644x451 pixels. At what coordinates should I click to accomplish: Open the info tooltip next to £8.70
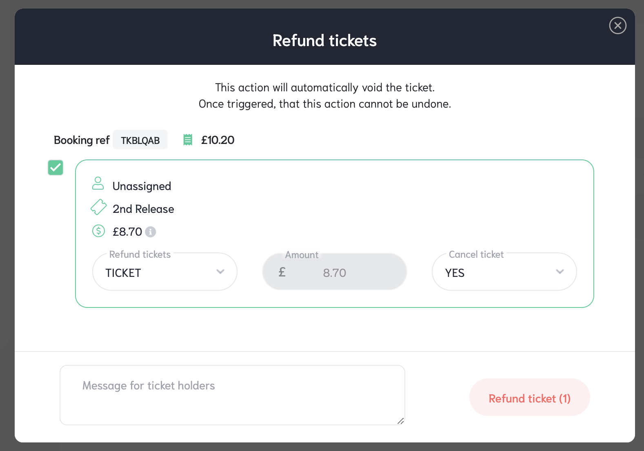point(150,232)
